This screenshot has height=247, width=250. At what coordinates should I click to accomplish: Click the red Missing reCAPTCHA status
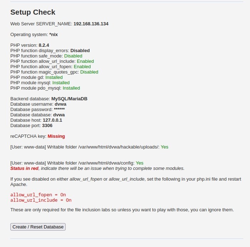56,136
